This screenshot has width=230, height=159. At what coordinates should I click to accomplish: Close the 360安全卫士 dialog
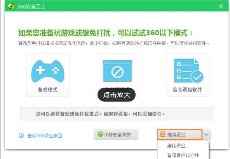coord(221,6)
